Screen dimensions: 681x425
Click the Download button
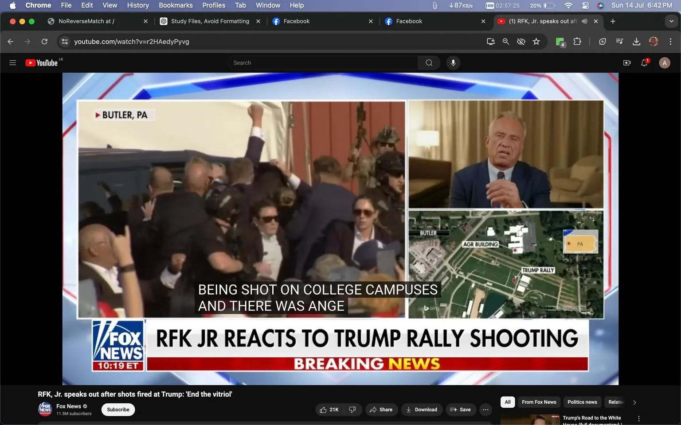coord(422,410)
